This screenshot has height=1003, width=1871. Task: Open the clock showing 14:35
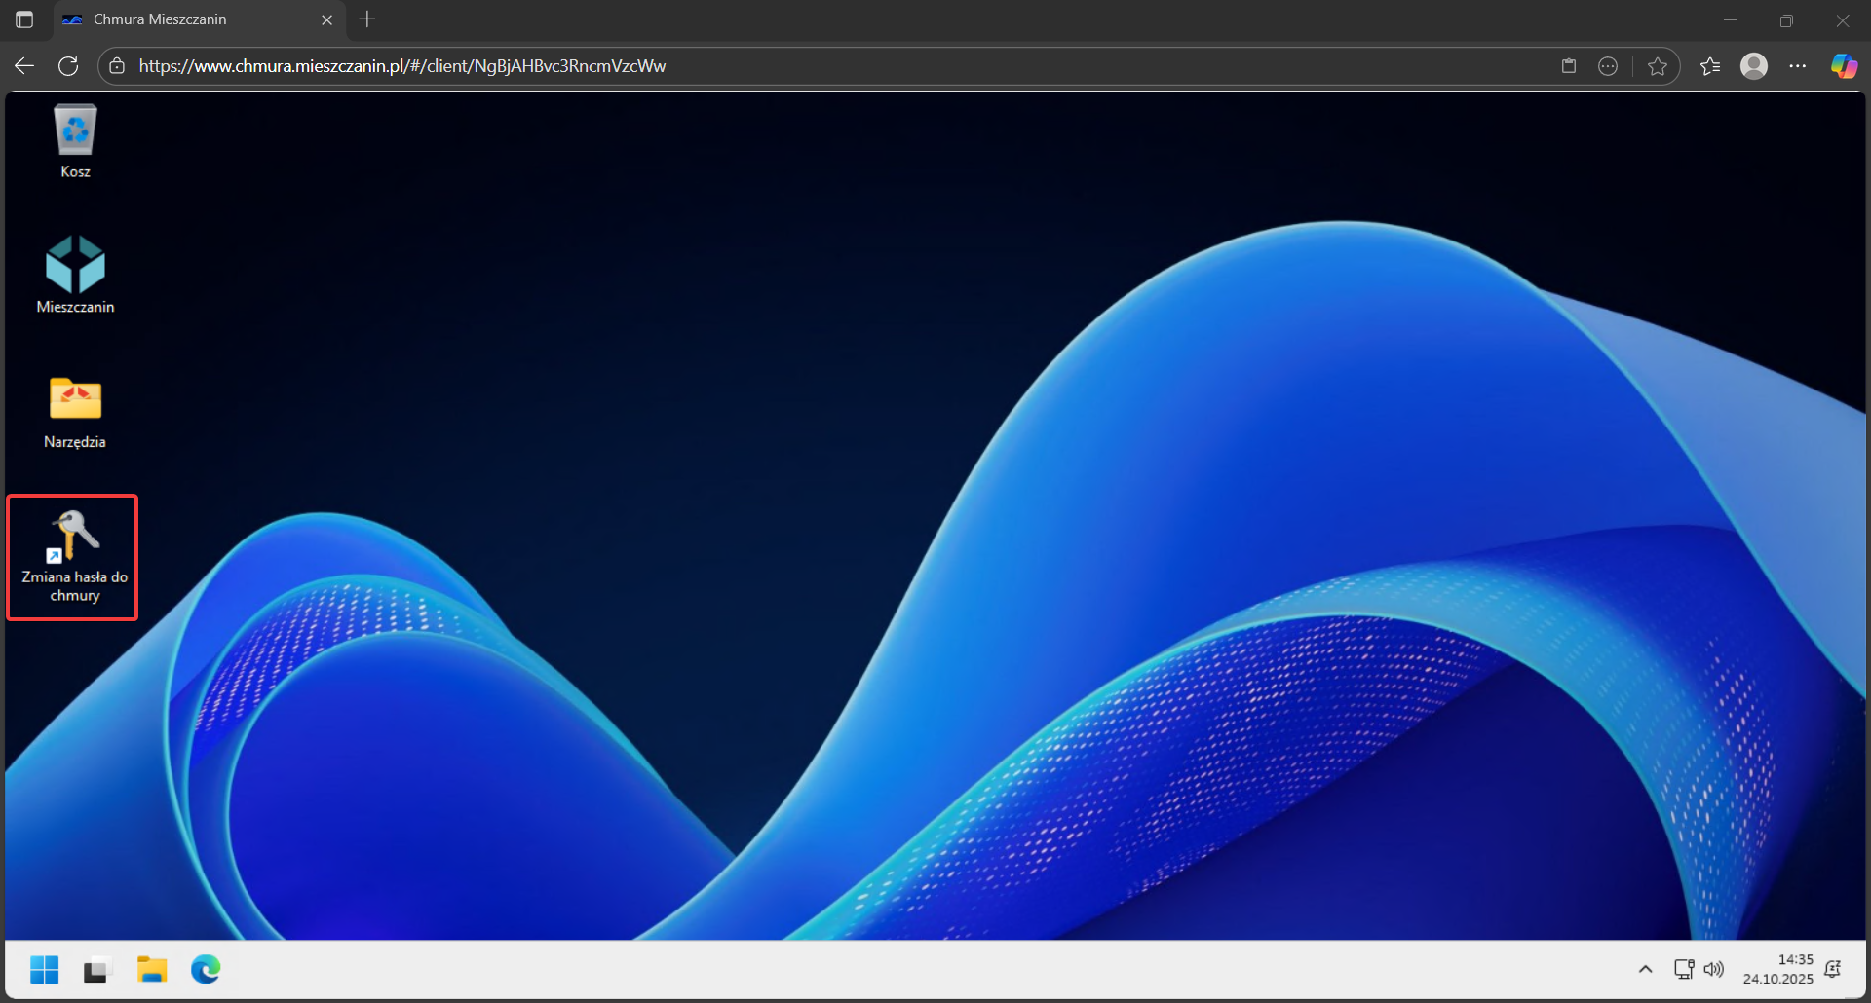(1777, 969)
